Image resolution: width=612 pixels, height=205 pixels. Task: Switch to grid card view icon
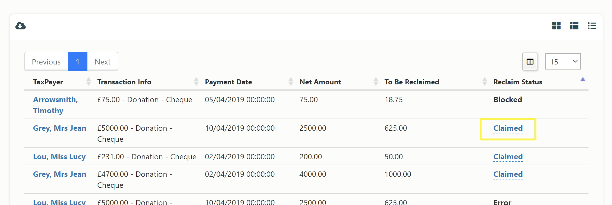point(556,26)
